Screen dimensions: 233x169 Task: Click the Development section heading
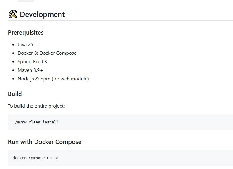(x=42, y=14)
